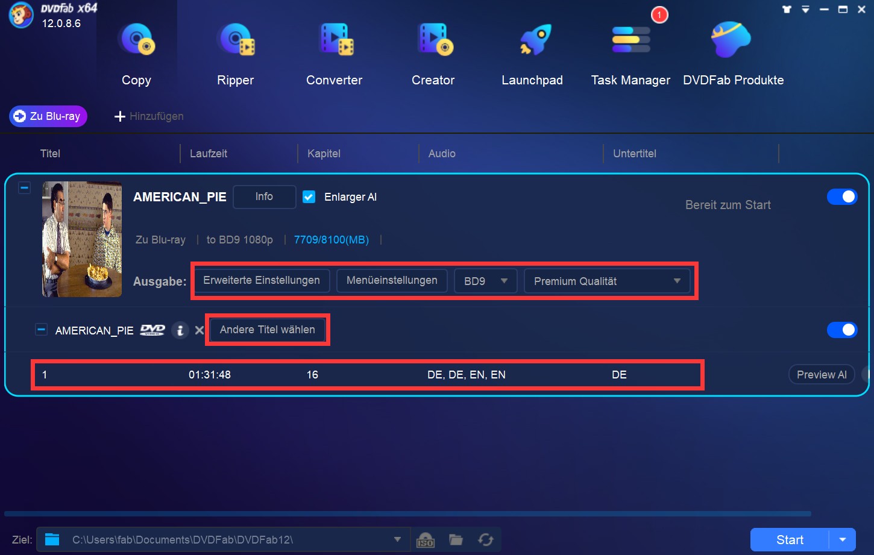This screenshot has height=555, width=874.
Task: Click the Laufzeit column header
Action: tap(209, 154)
